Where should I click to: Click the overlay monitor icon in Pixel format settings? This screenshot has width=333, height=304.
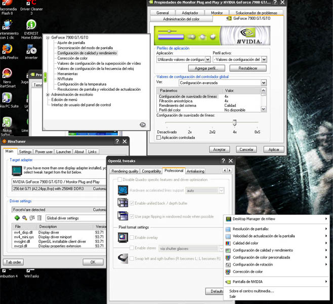(123, 238)
